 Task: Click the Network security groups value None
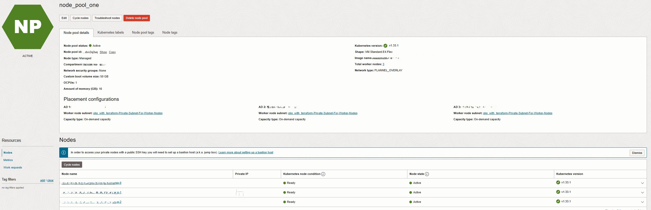click(x=102, y=71)
